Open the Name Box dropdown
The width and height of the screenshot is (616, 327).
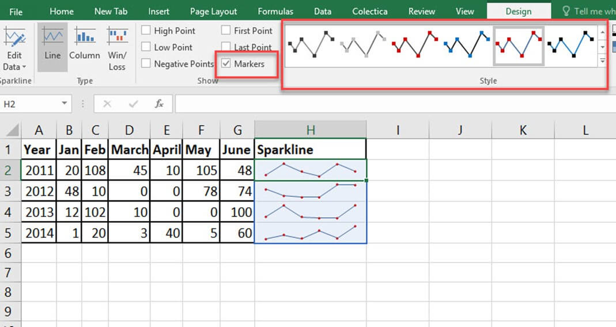tap(65, 104)
